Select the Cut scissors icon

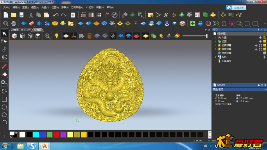30,15
